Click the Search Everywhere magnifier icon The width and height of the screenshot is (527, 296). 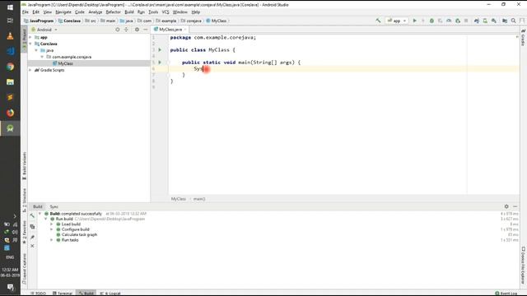[x=513, y=21]
